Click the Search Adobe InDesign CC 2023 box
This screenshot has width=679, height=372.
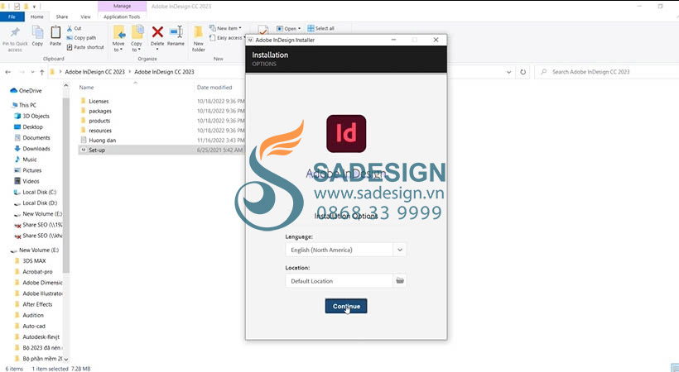pos(605,72)
